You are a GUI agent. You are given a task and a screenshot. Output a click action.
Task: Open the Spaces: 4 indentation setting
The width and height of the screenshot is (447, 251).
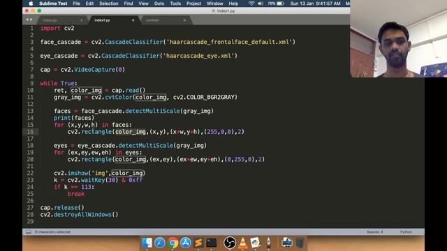tap(374, 232)
